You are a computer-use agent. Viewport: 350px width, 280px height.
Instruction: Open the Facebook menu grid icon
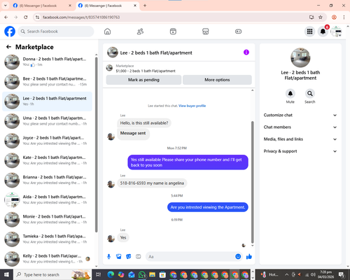coord(309,31)
